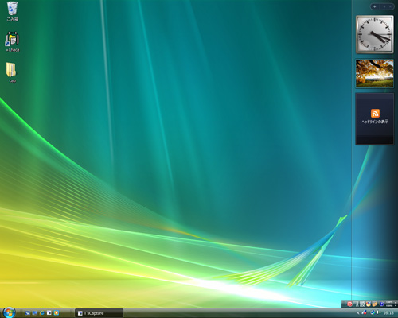This screenshot has width=398, height=318.
Task: Open the Recycle Bin desktop icon
Action: (x=12, y=10)
